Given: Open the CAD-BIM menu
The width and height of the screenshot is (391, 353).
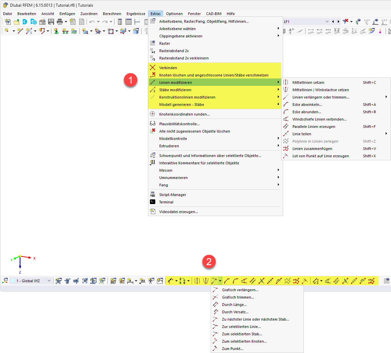Looking at the screenshot, I should click(214, 14).
